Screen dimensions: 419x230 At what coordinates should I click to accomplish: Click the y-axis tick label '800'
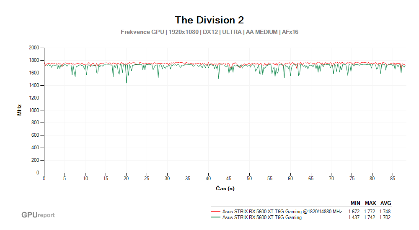point(35,123)
